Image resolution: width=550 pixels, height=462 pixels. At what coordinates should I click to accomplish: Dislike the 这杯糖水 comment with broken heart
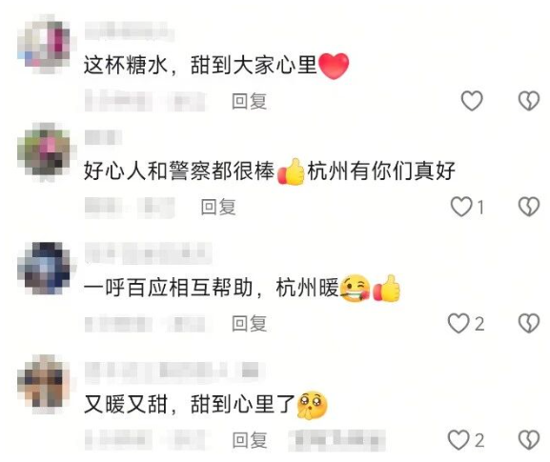(529, 101)
